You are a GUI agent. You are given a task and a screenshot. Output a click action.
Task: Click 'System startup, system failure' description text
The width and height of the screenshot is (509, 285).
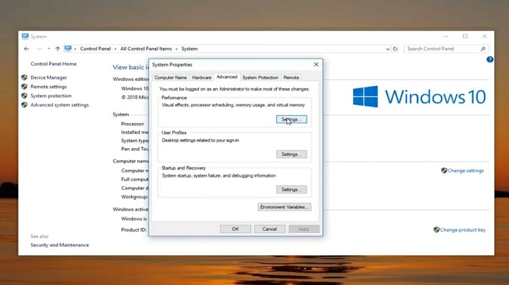pyautogui.click(x=219, y=175)
